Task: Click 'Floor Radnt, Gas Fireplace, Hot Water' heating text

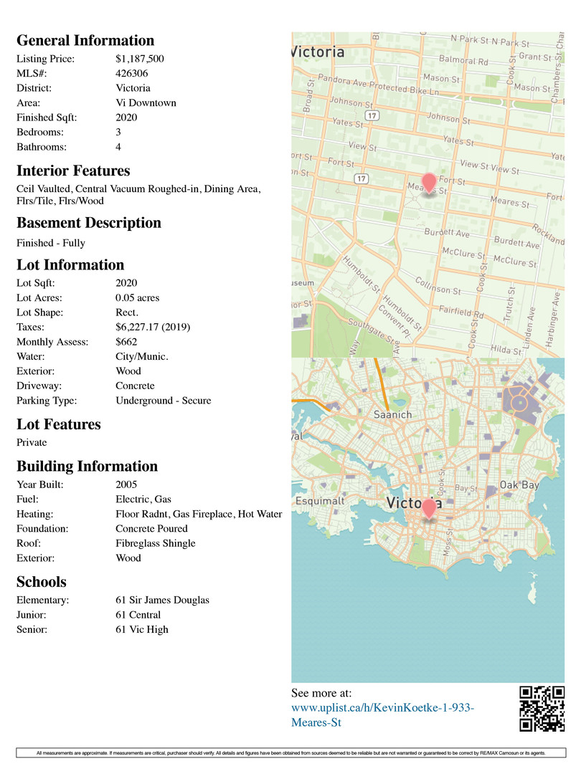Action: pyautogui.click(x=199, y=514)
